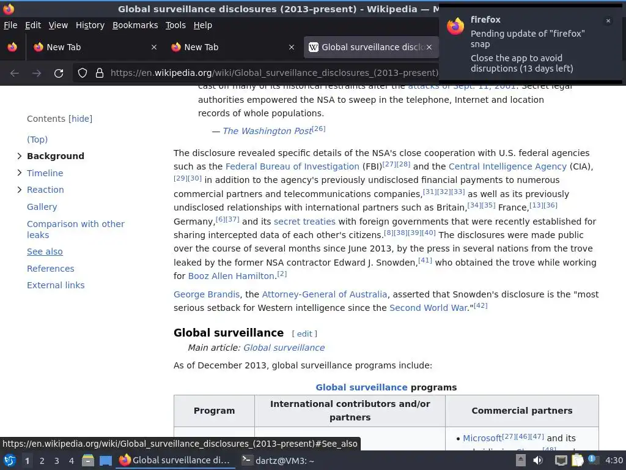Switch to workspace 3 in the pager
The width and height of the screenshot is (626, 470).
pyautogui.click(x=57, y=461)
